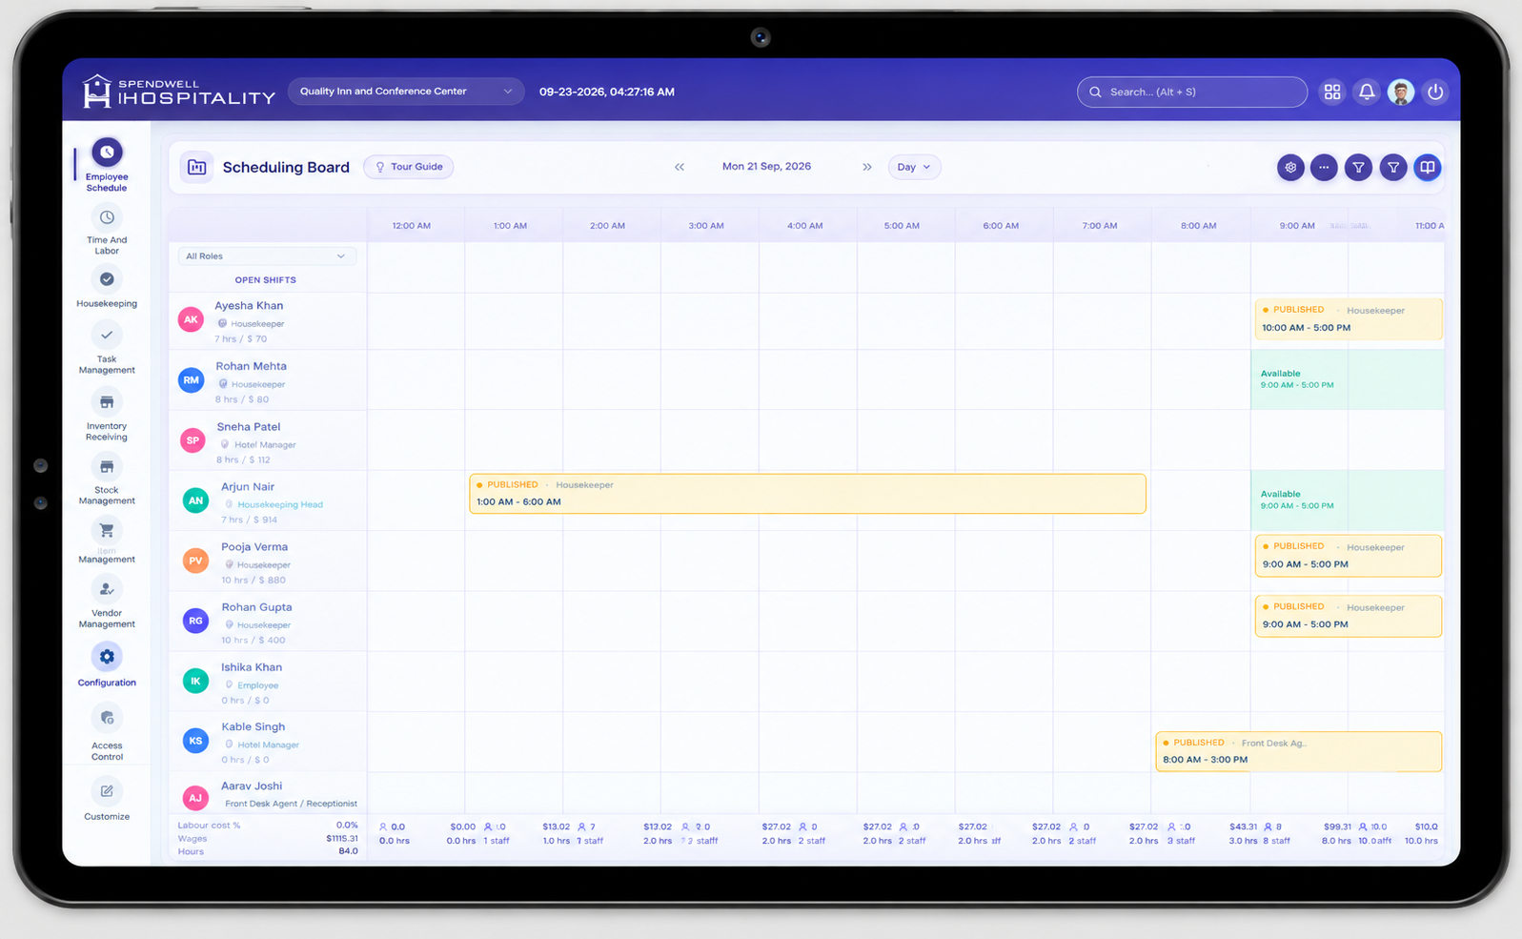Image resolution: width=1522 pixels, height=939 pixels.
Task: Click the Search input field
Action: [x=1192, y=92]
